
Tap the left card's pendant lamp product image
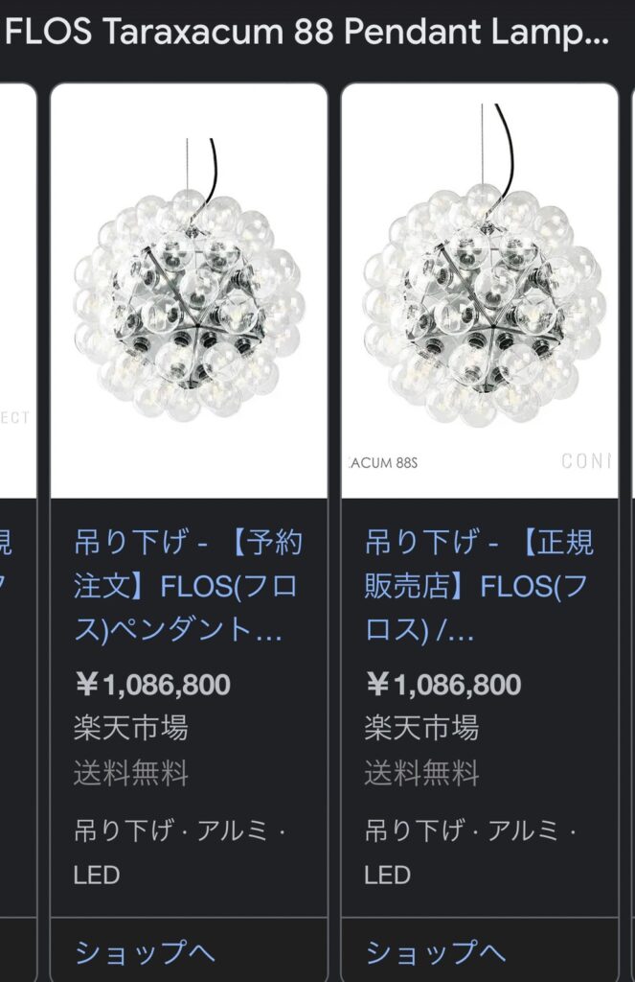click(189, 292)
